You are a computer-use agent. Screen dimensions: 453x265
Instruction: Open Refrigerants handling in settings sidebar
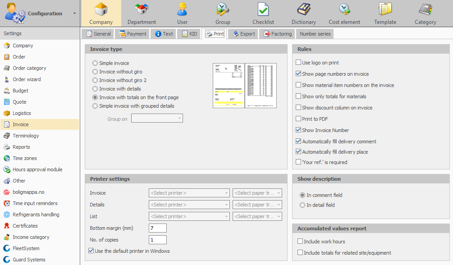click(36, 215)
